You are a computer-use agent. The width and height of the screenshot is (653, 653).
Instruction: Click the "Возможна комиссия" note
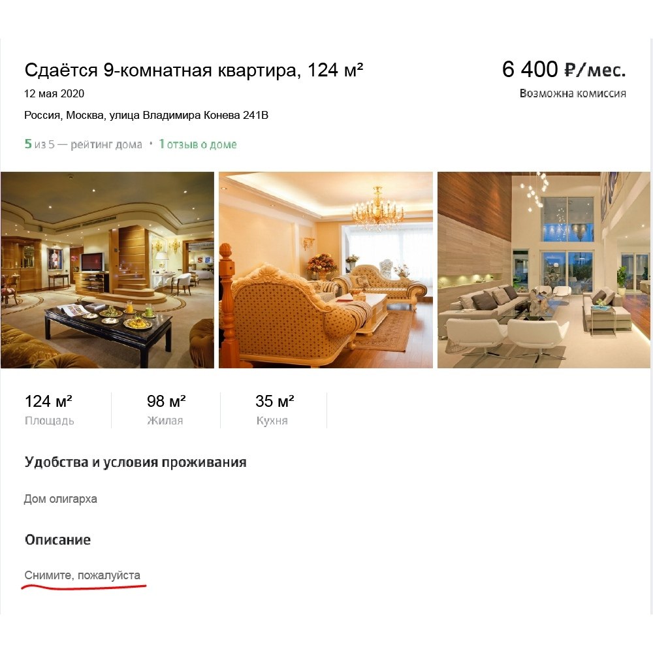573,93
